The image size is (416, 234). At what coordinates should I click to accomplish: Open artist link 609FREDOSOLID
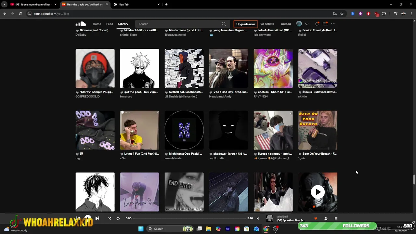point(87,97)
